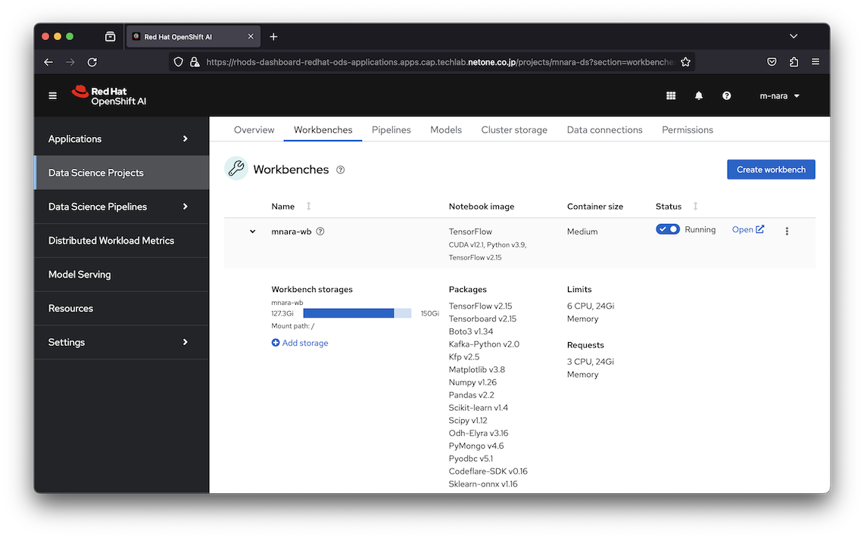864x538 pixels.
Task: Toggle the mnara-wb Running switch off
Action: click(x=667, y=229)
